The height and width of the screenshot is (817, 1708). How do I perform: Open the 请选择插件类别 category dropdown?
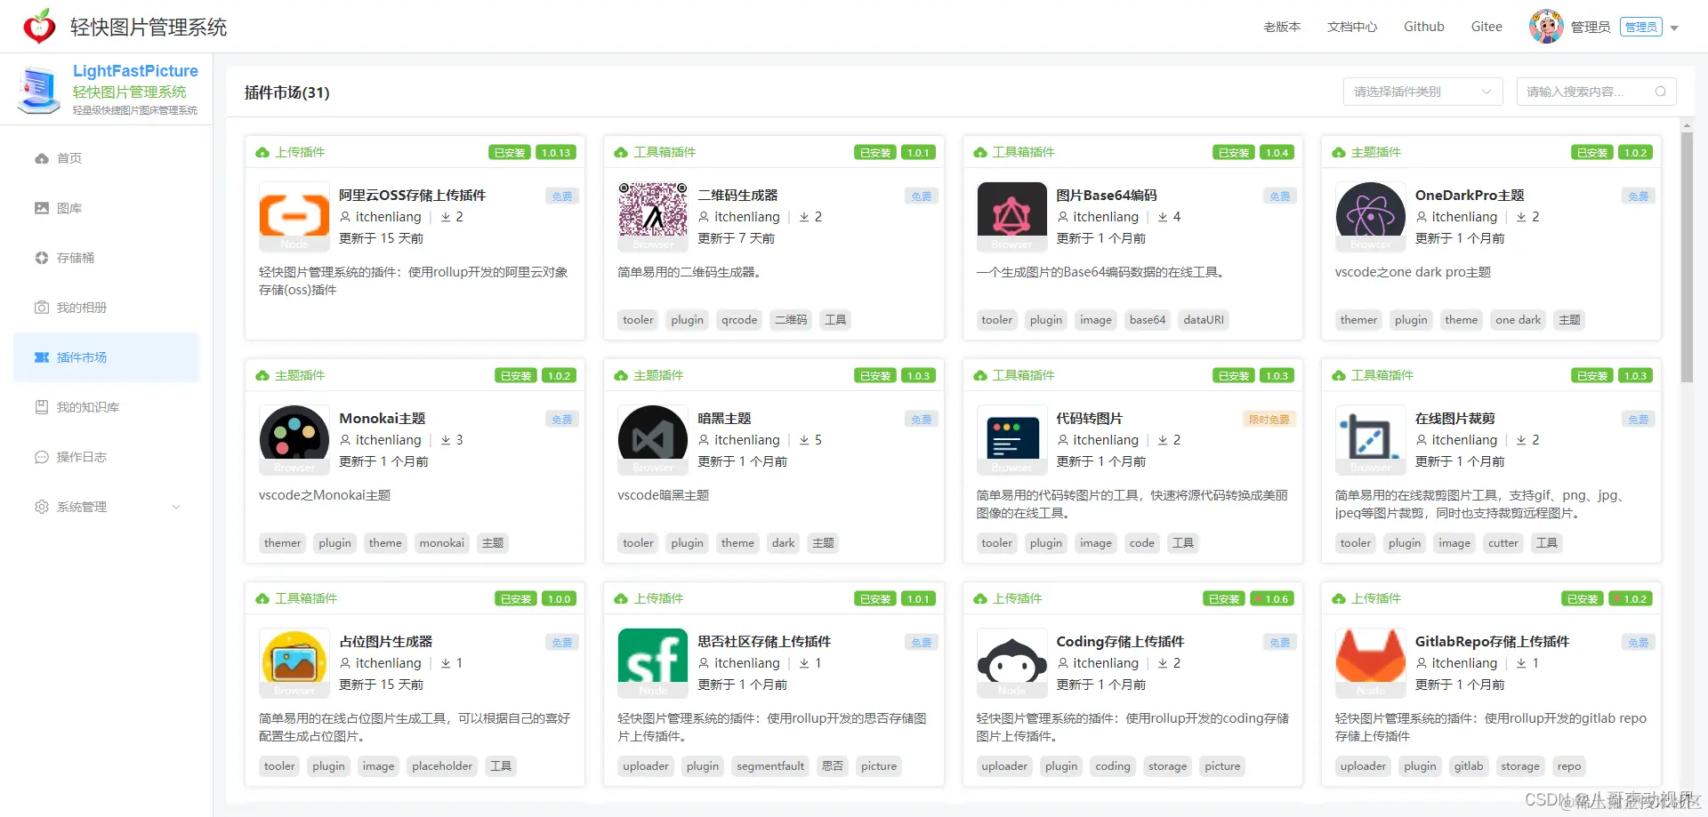(1422, 92)
